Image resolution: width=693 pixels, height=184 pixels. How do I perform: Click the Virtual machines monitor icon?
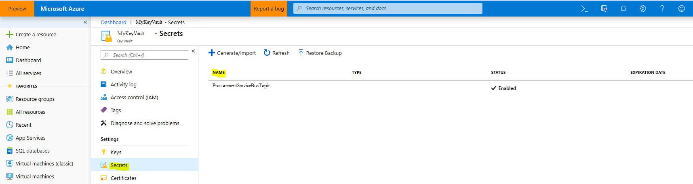coord(10,176)
